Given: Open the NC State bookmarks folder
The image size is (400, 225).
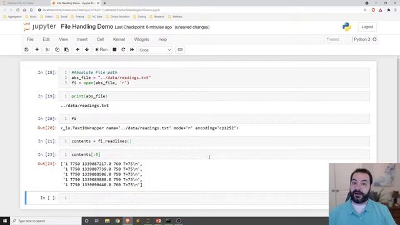Looking at the screenshot, I should click(95, 17).
